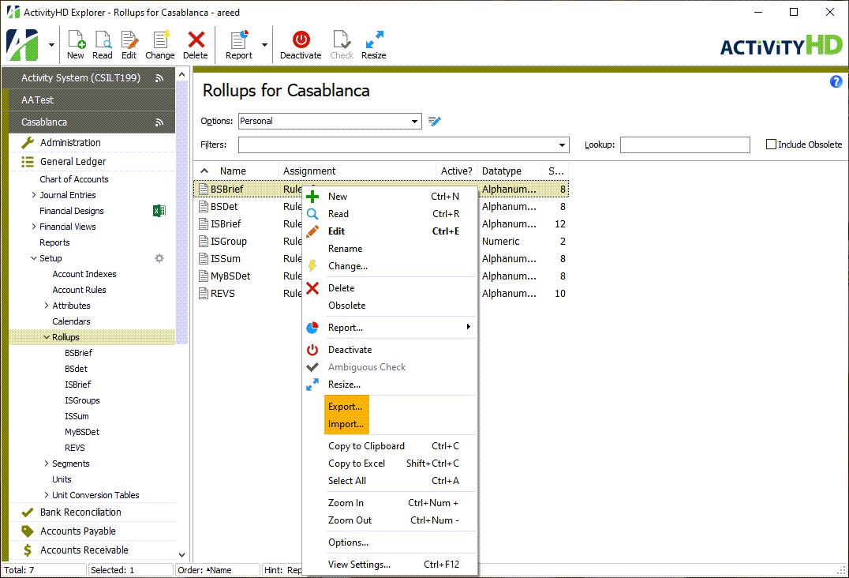Click the feed icon next to Casablanca
This screenshot has width=849, height=578.
[159, 122]
